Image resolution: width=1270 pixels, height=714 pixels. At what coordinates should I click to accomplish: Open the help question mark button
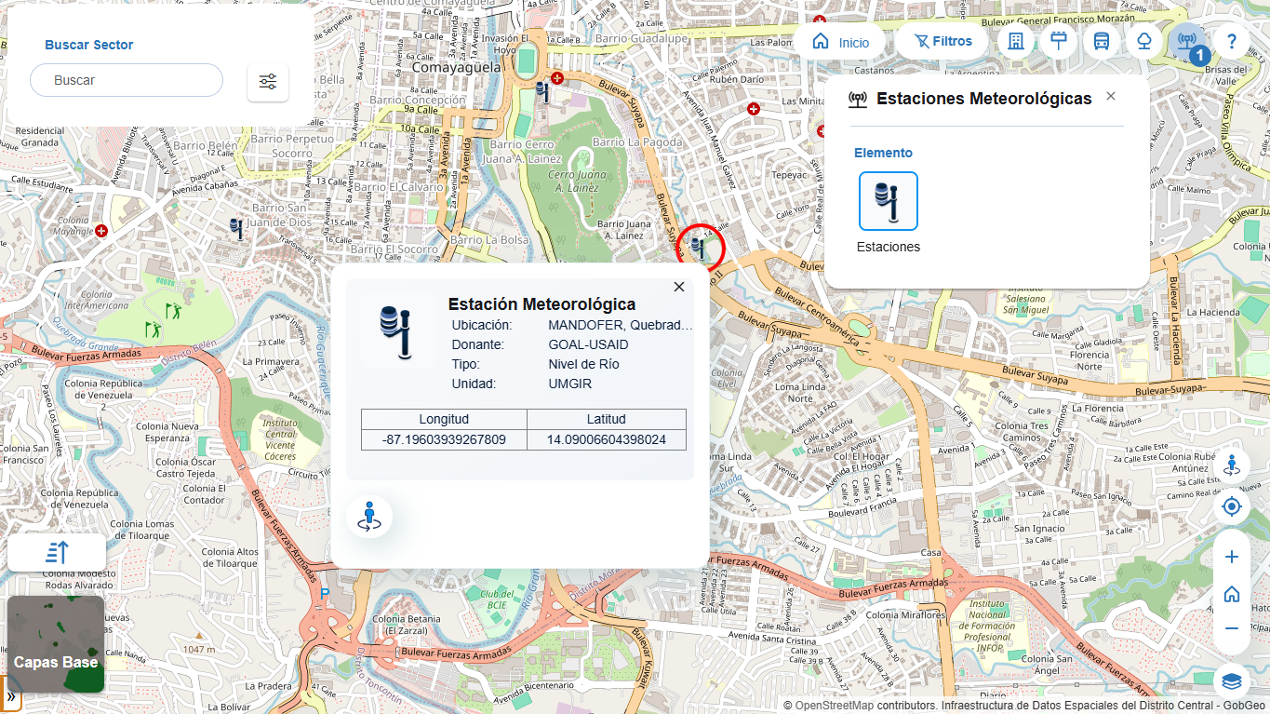pos(1231,41)
